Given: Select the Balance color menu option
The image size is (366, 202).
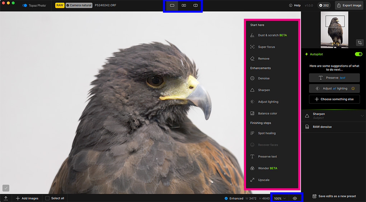Looking at the screenshot, I should (x=267, y=113).
